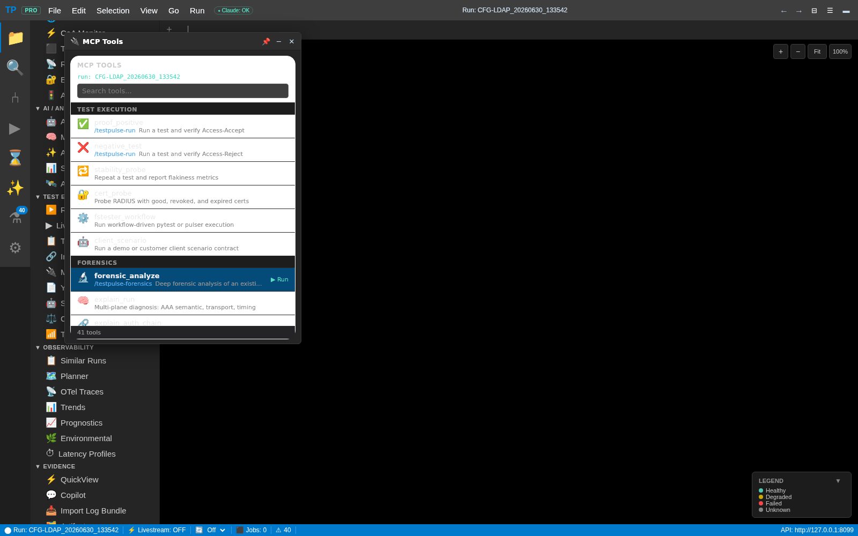Add a new tab with plus icon

point(169,29)
